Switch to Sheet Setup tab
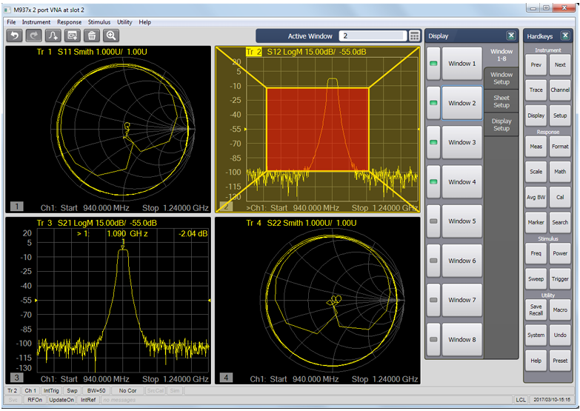Image resolution: width=580 pixels, height=411 pixels. coord(501,101)
